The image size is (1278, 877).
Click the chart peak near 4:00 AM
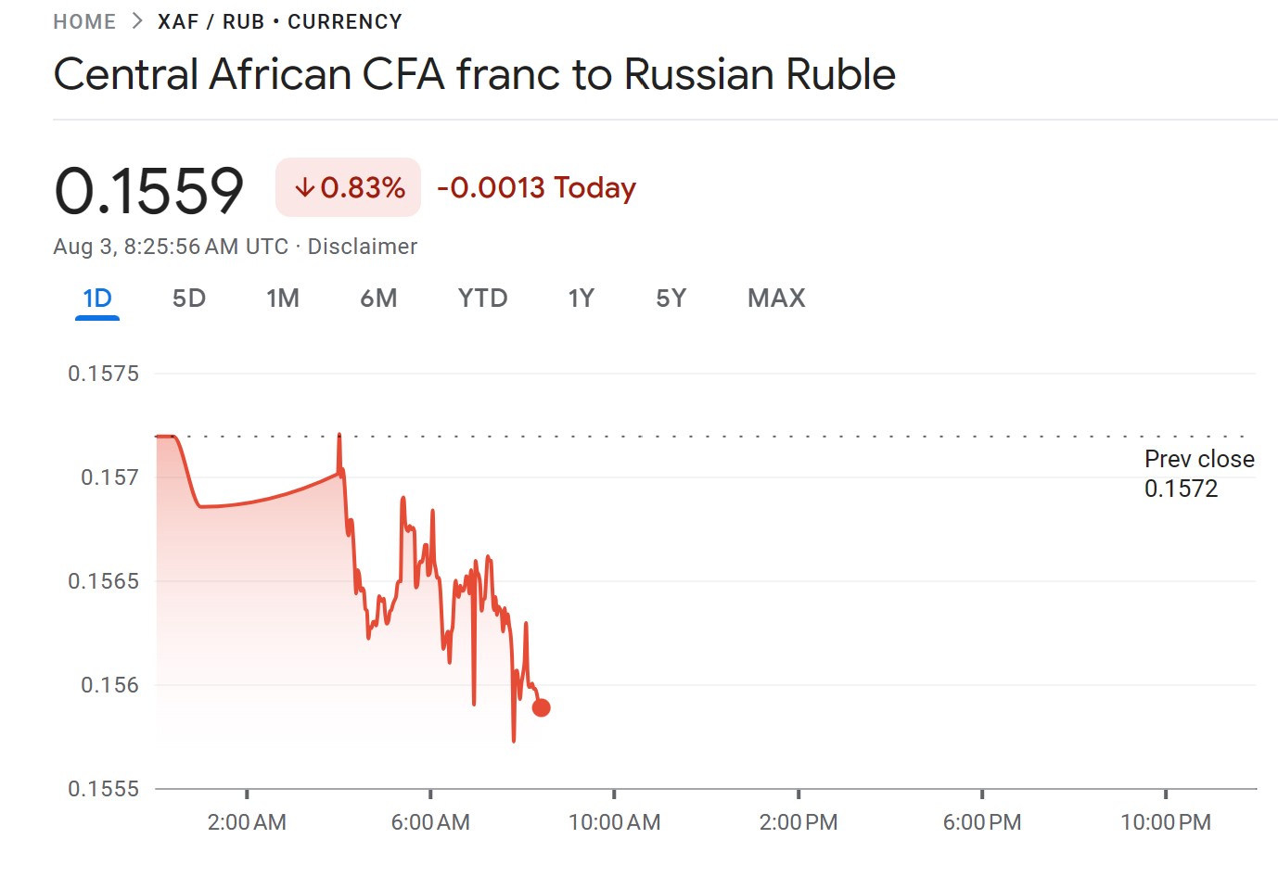[x=339, y=435]
